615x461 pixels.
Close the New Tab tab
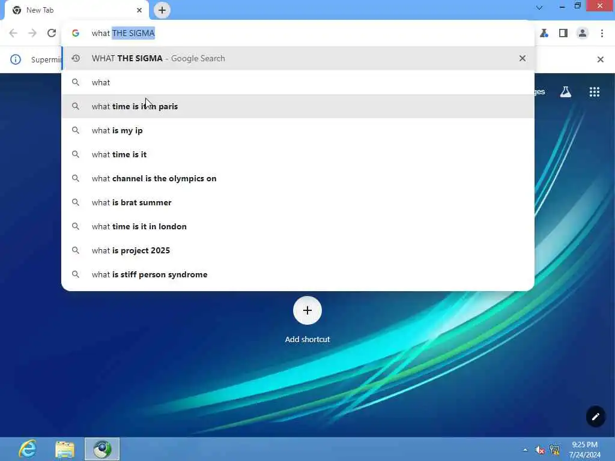pyautogui.click(x=139, y=10)
